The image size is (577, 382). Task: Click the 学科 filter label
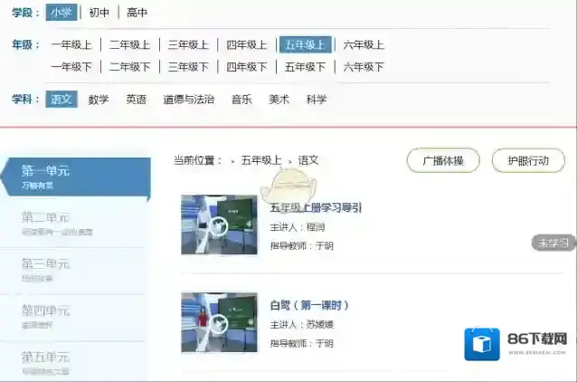pos(25,100)
